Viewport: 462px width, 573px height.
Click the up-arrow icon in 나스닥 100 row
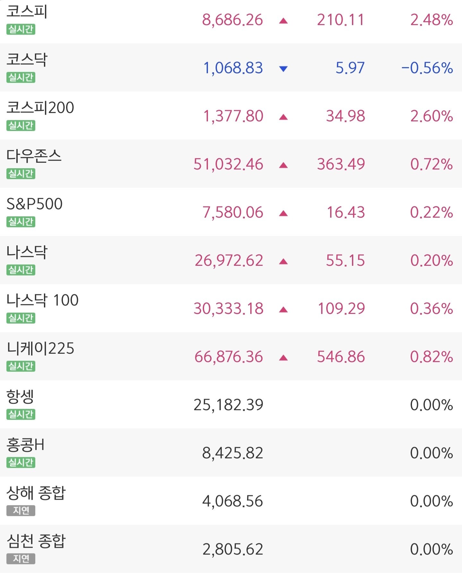[283, 310]
